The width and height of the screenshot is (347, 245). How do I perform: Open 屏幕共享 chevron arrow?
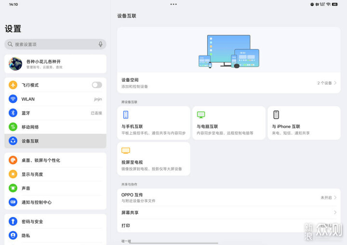(335, 212)
